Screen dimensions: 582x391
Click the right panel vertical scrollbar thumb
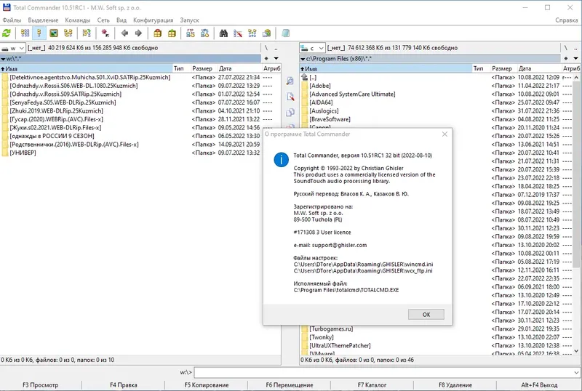point(576,174)
